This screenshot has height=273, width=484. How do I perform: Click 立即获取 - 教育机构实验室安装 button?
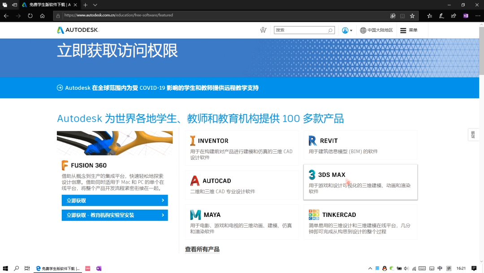tap(115, 215)
